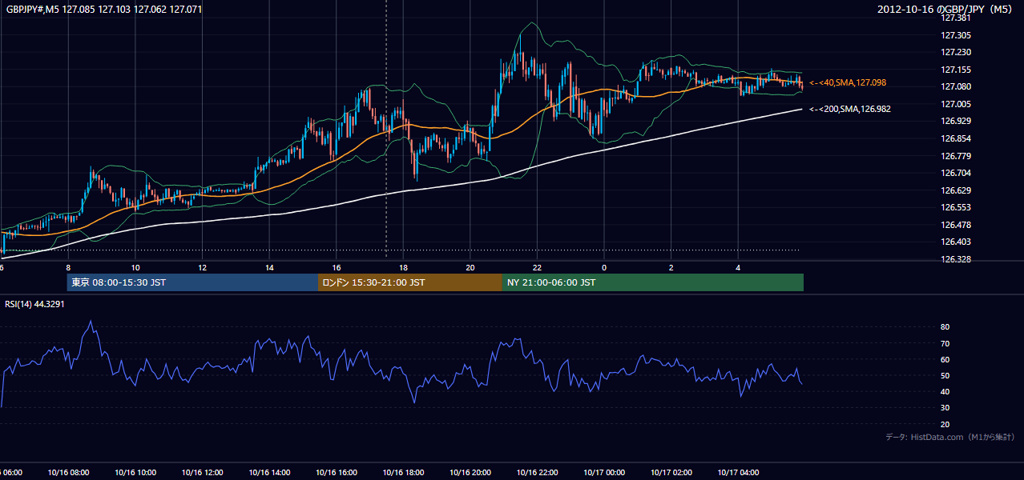Click the 10/16 12:00 date label
Image resolution: width=1024 pixels, height=480 pixels.
click(x=202, y=473)
